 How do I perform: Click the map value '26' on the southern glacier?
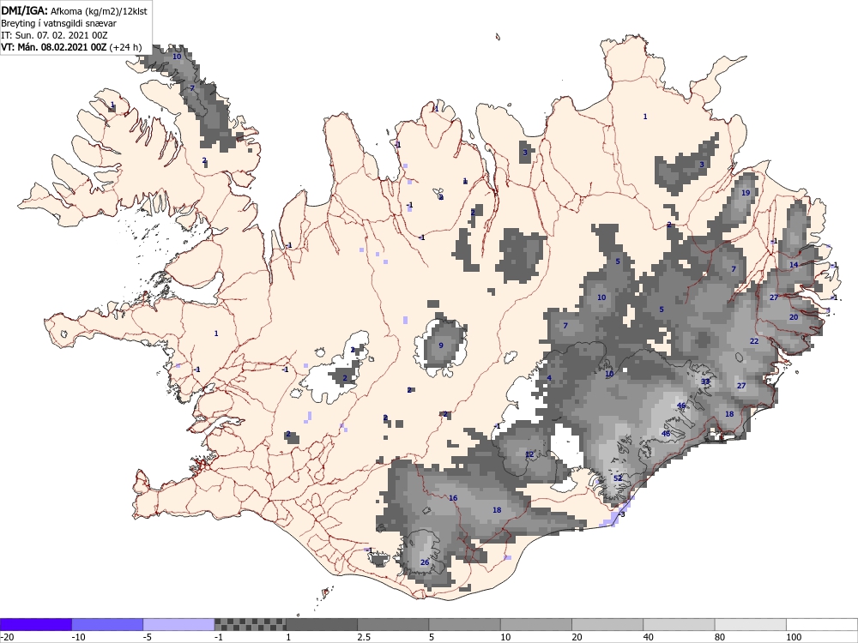(425, 562)
